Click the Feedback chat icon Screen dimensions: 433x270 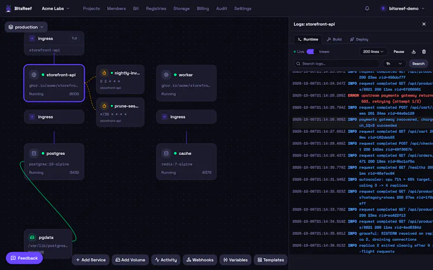(x=13, y=258)
